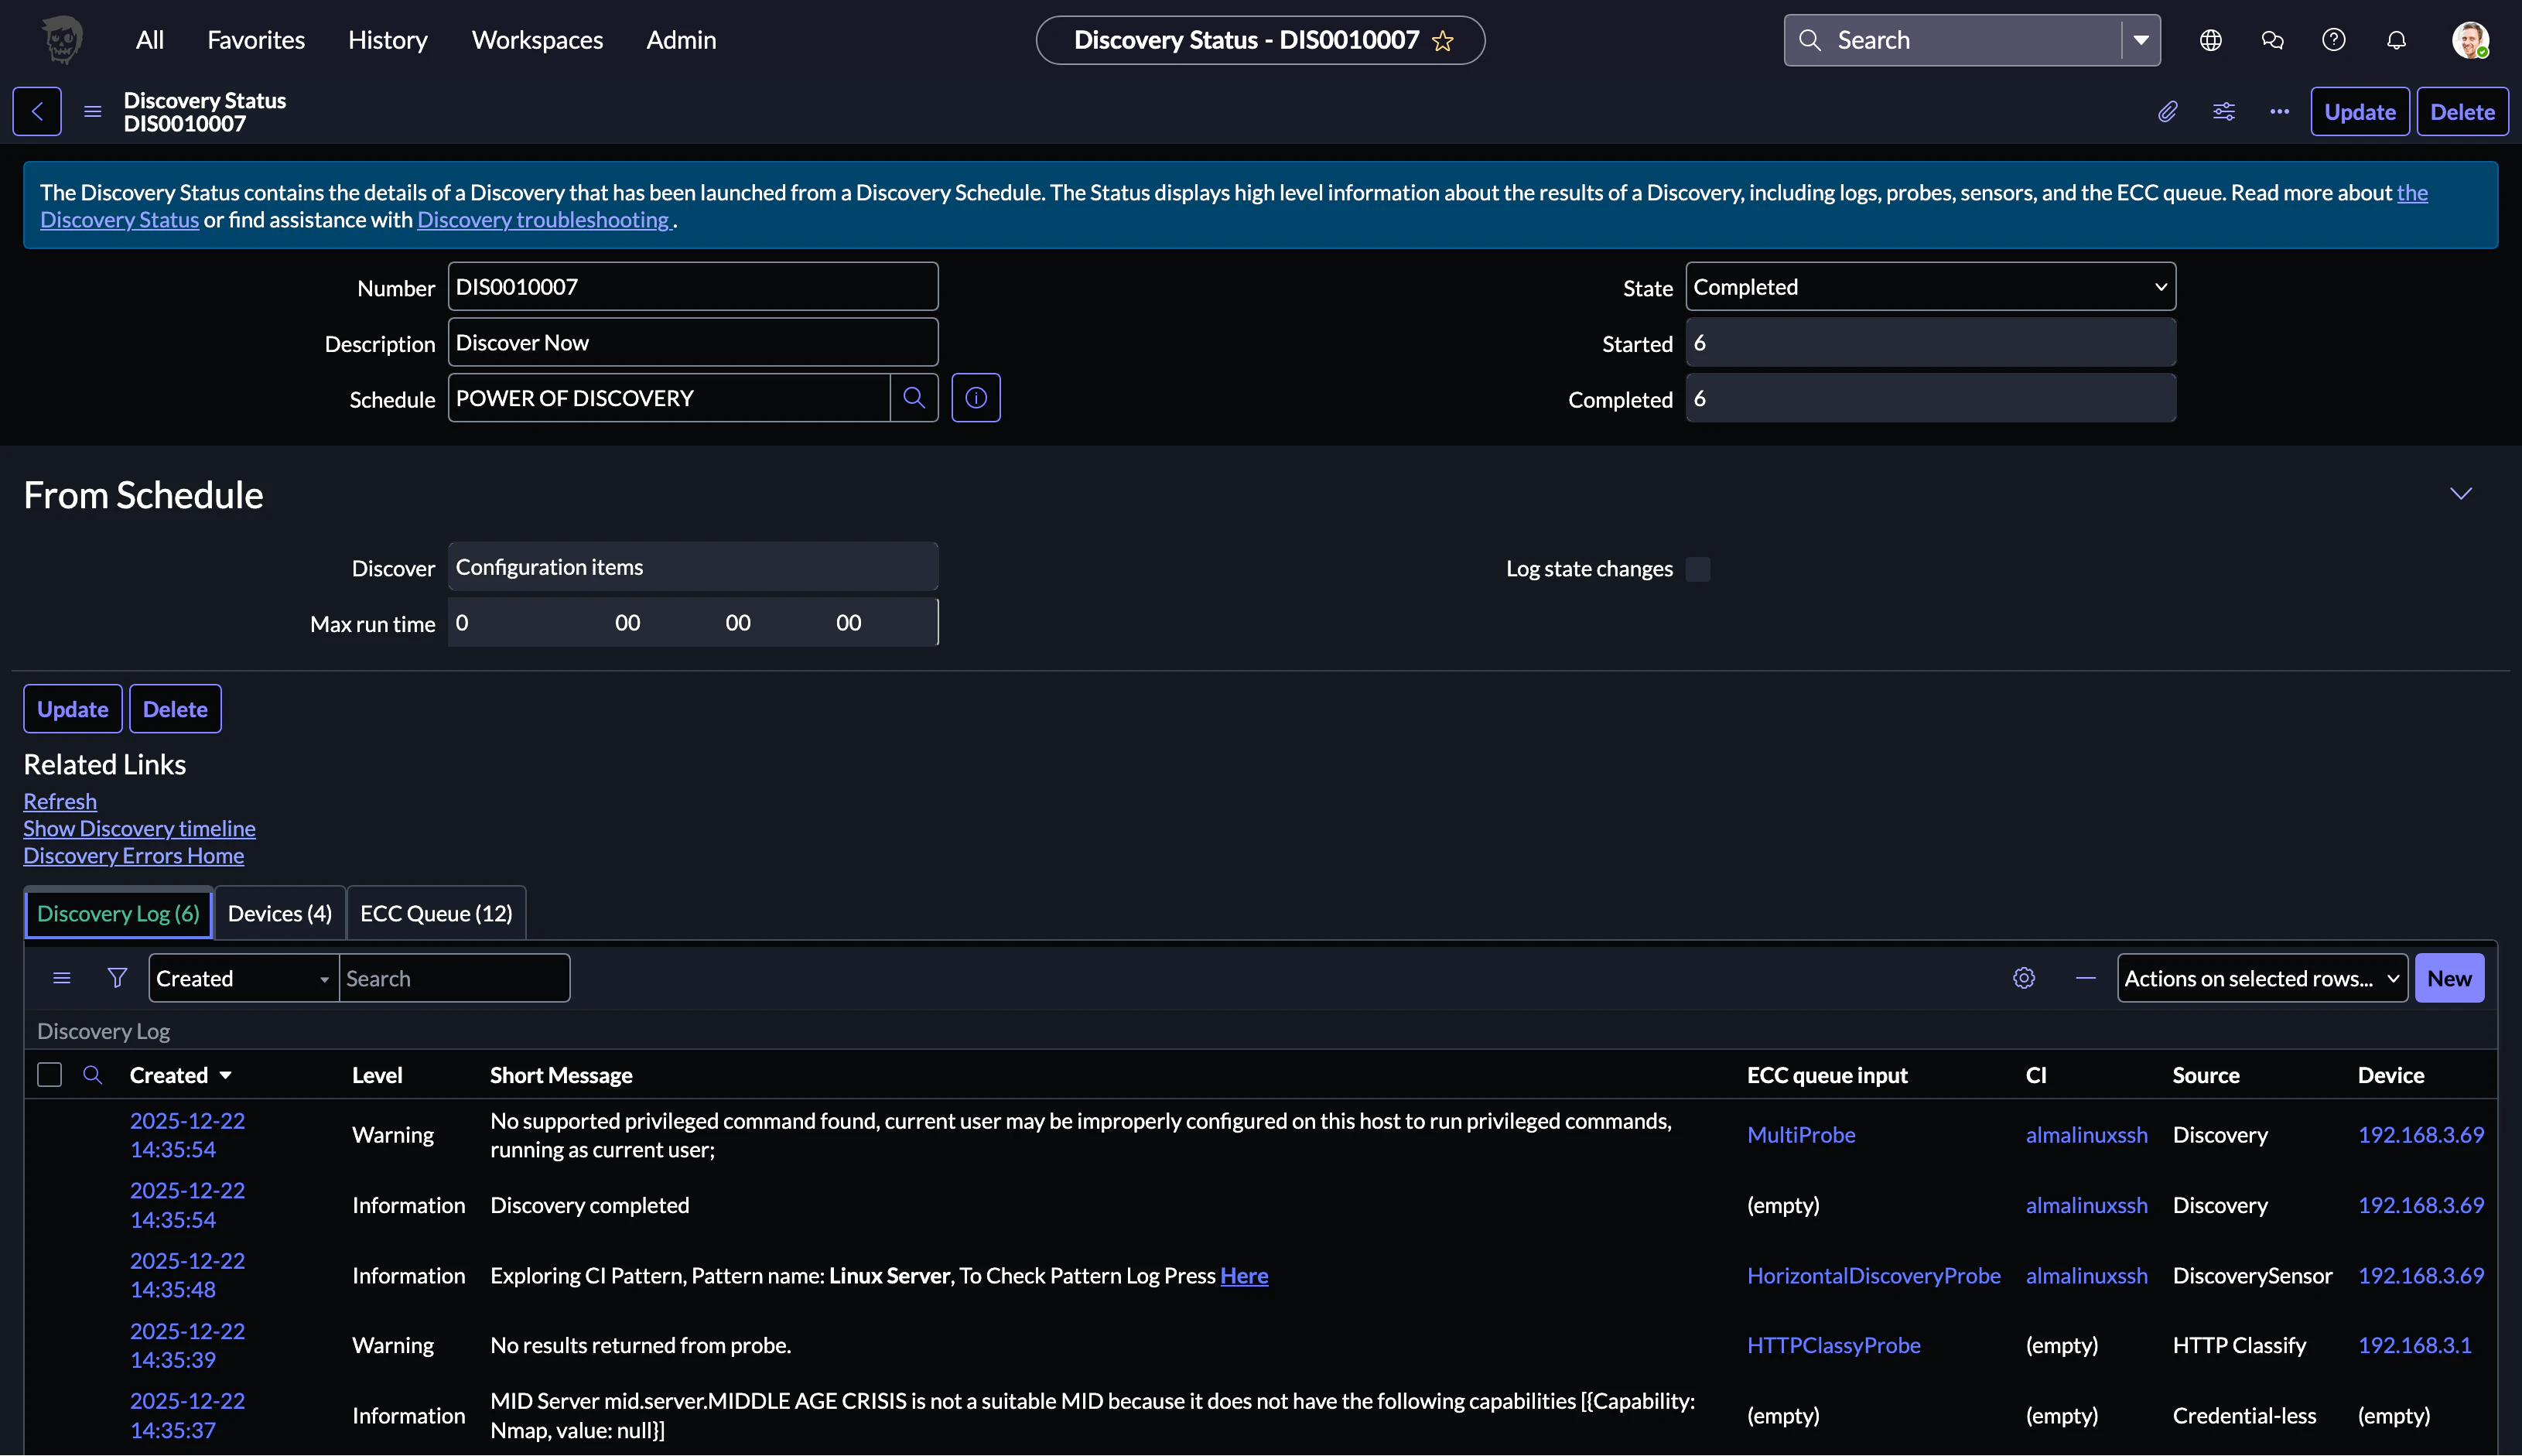This screenshot has height=1456, width=2522.
Task: Open the chat conversations icon
Action: point(2272,40)
